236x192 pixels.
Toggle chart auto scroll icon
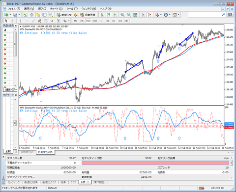click(143, 15)
